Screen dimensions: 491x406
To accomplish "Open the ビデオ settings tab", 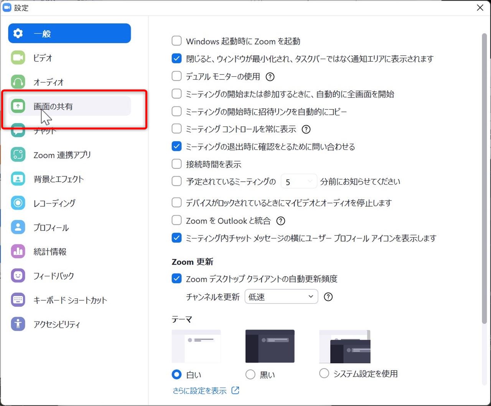I will coord(69,58).
